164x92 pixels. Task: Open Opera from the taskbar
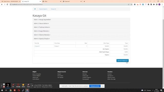click(19, 90)
